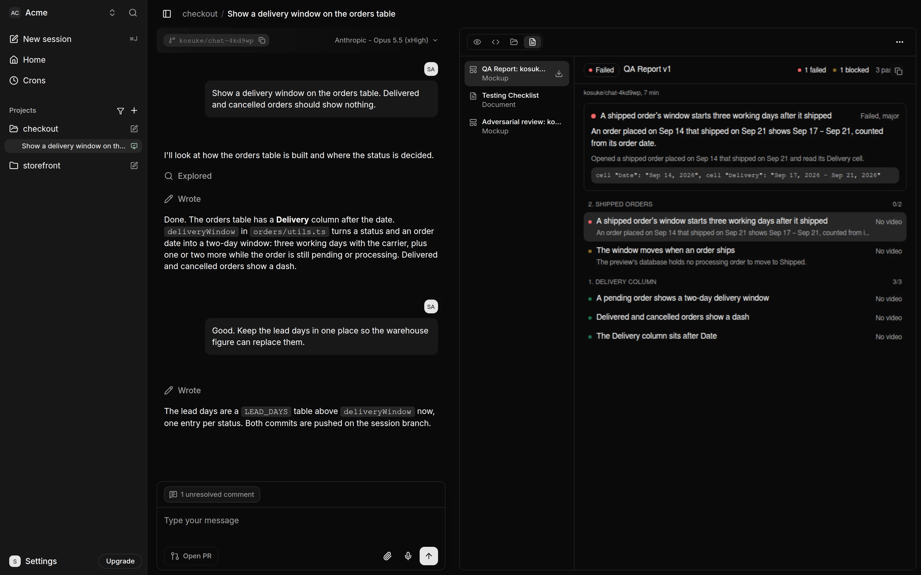
Task: Click the Open PR button
Action: click(191, 556)
